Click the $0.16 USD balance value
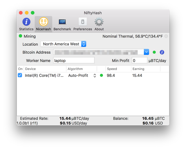Image resolution: width=186 pixels, height=149 pixels. click(153, 123)
